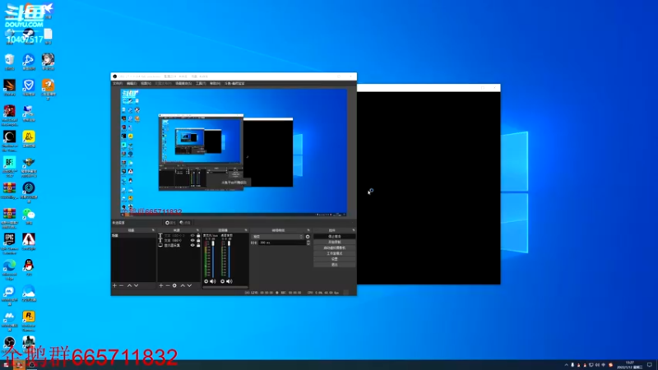This screenshot has height=370, width=658.
Task: Hide the 文本 (GDI+) source
Action: (x=192, y=240)
